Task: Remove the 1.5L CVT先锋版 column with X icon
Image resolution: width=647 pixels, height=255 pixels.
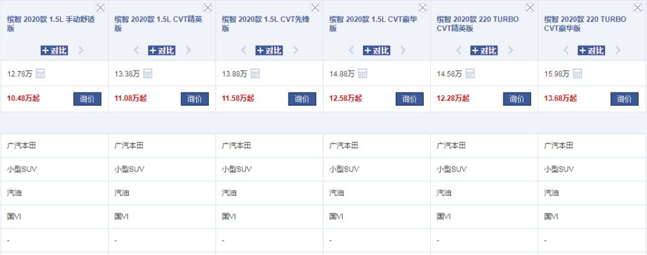Action: (315, 7)
